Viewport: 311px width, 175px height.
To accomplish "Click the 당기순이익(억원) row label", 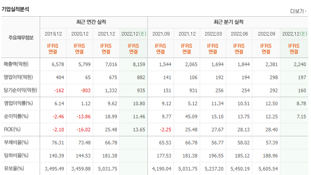I will tap(21, 90).
